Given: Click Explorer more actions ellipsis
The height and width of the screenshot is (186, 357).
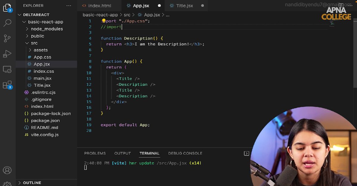Looking at the screenshot, I should [69, 6].
